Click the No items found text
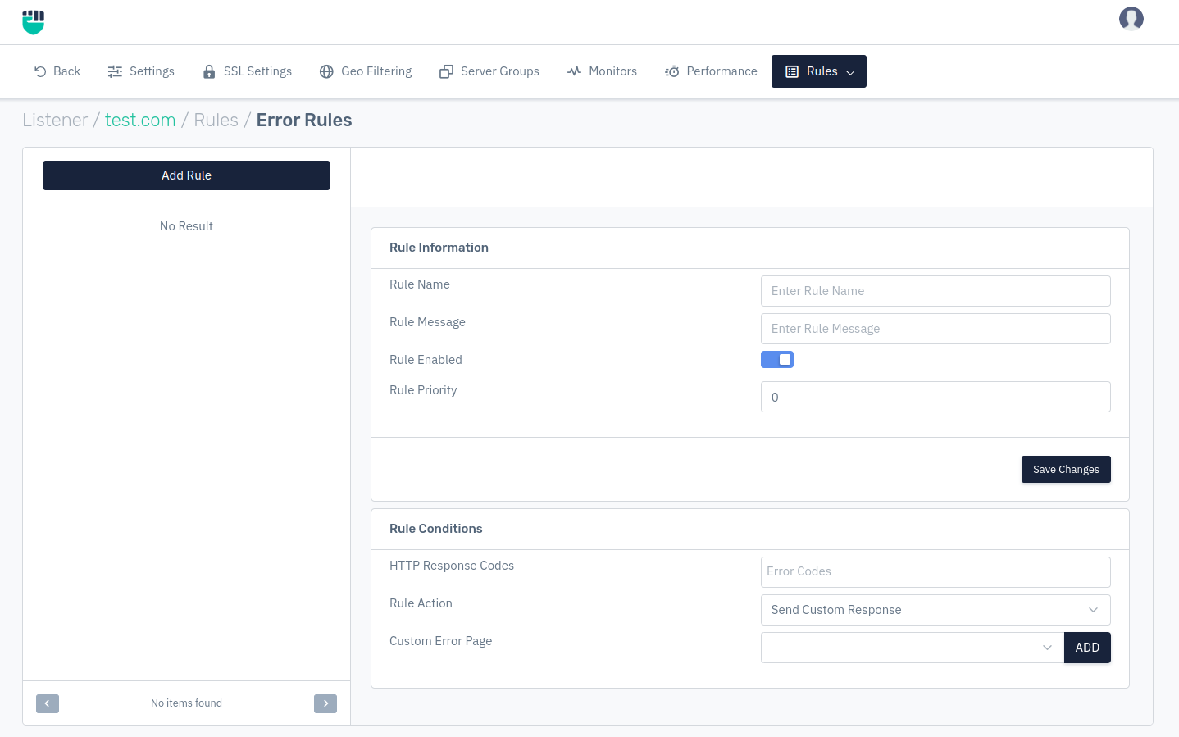The image size is (1179, 737). point(186,703)
